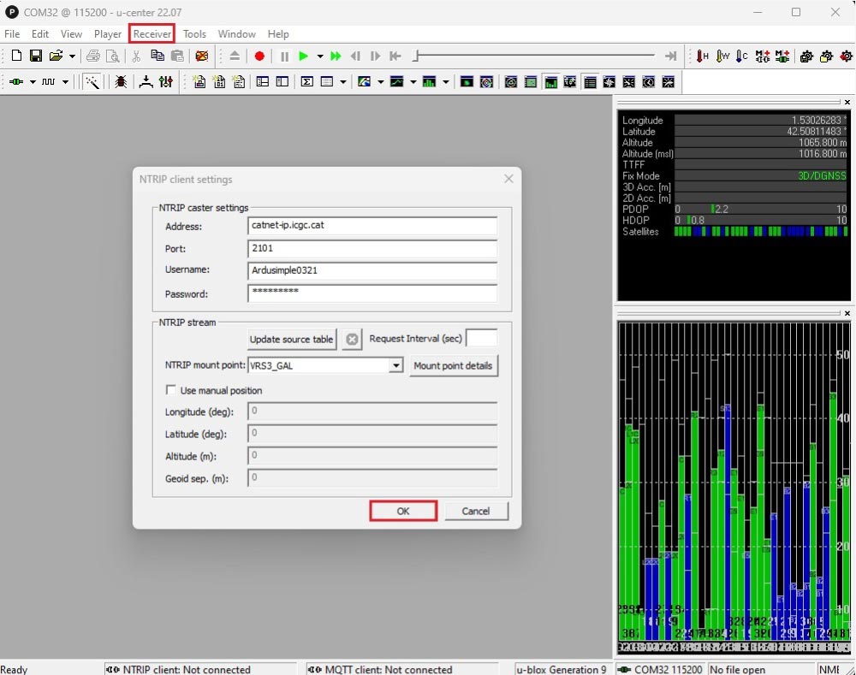This screenshot has width=856, height=675.
Task: Open the Tools menu
Action: pyautogui.click(x=194, y=34)
